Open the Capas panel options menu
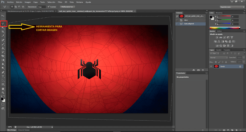 click(244, 50)
